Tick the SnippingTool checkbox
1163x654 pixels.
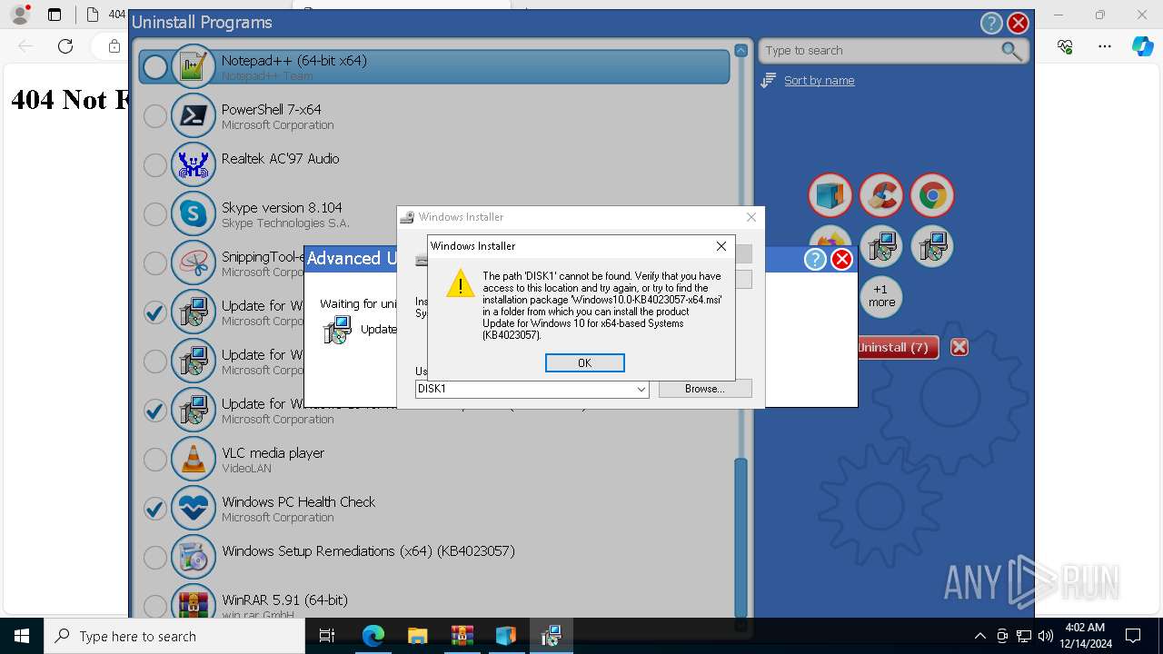point(155,263)
